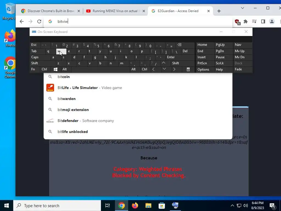Switch to Running MEMZ Virus YouTube tab

(x=115, y=11)
